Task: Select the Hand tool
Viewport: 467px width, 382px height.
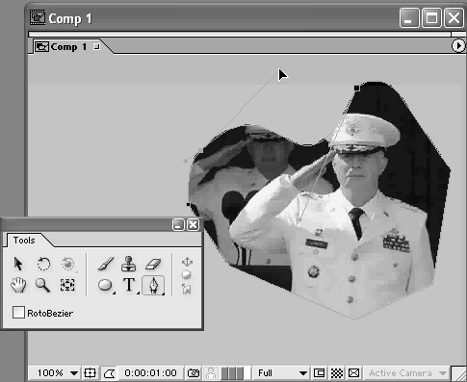Action: coord(18,285)
